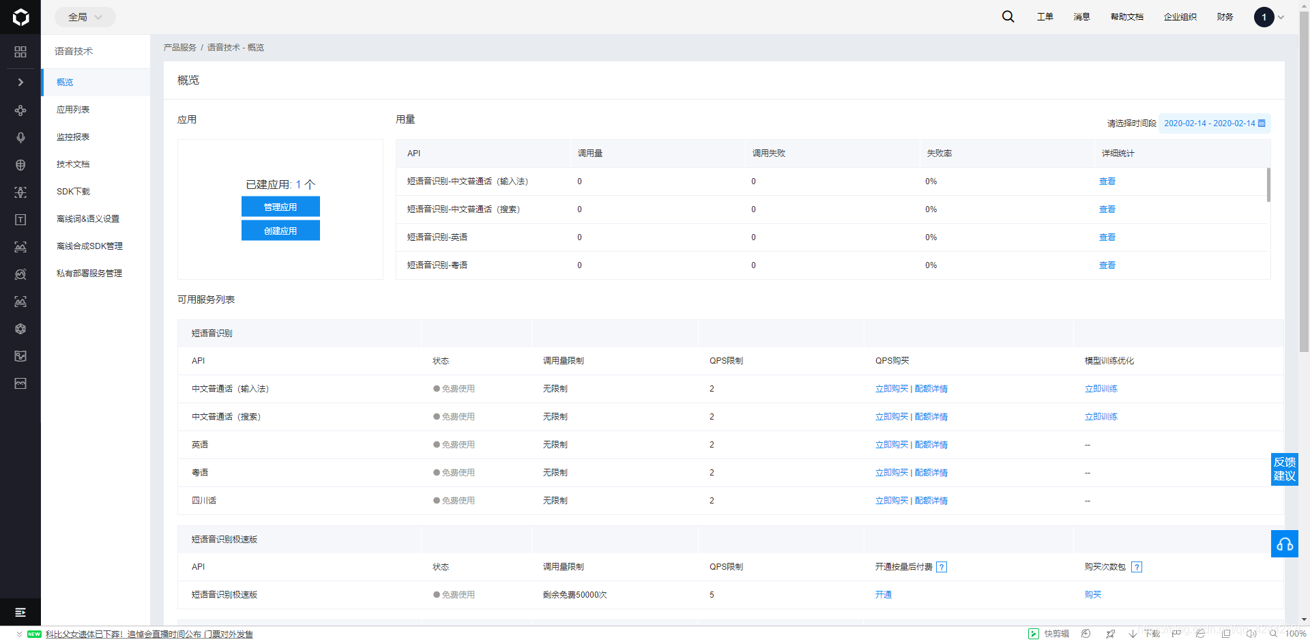The height and width of the screenshot is (642, 1310).
Task: Click 立即购买 for 英语 row
Action: (891, 445)
